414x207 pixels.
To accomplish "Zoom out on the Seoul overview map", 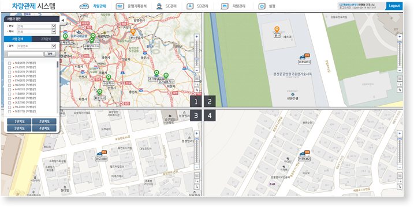I will point(196,70).
